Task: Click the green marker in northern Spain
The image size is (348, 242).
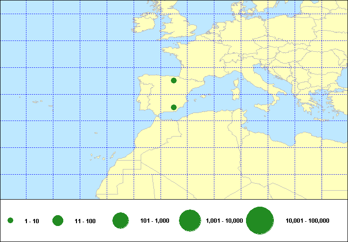Action: tap(174, 81)
